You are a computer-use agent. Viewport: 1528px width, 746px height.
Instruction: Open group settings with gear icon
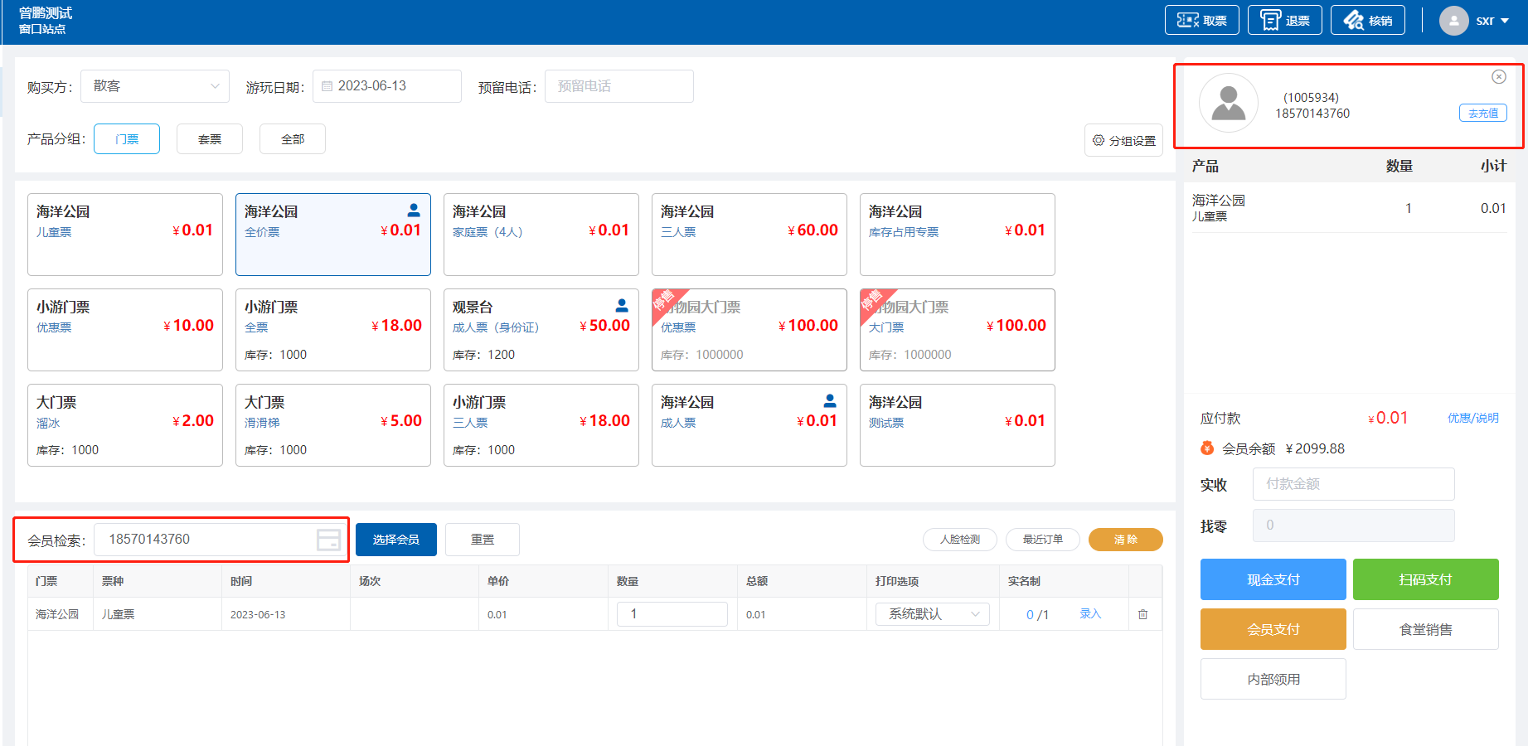click(1123, 141)
